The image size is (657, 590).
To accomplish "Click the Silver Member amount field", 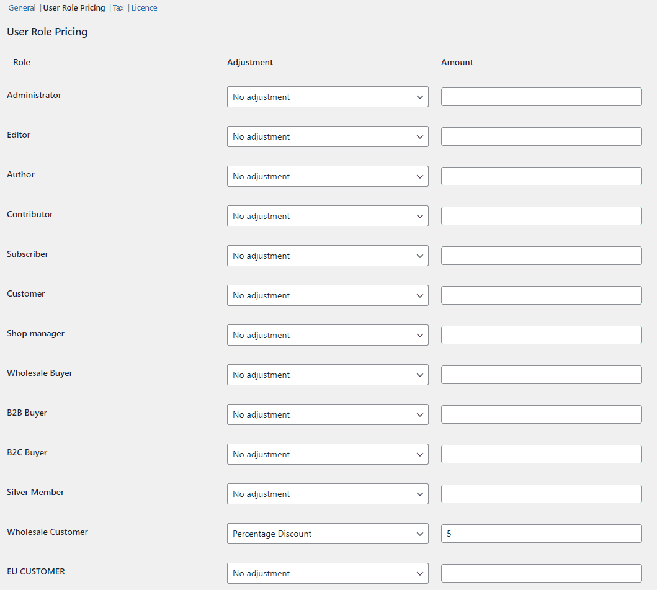I will click(x=542, y=494).
